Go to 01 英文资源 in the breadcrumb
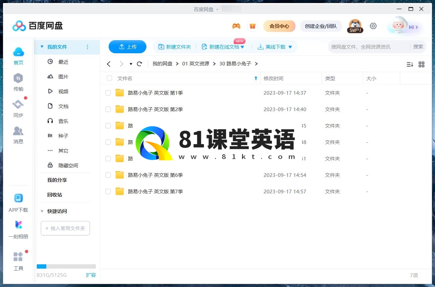435x287 pixels. (x=196, y=64)
